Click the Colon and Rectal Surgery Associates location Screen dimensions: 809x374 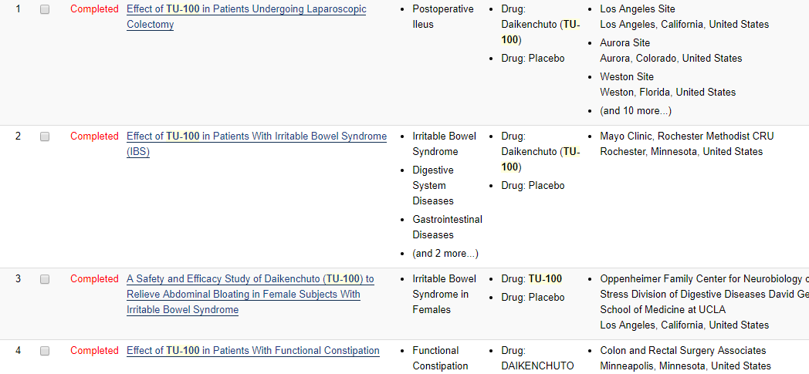click(682, 351)
